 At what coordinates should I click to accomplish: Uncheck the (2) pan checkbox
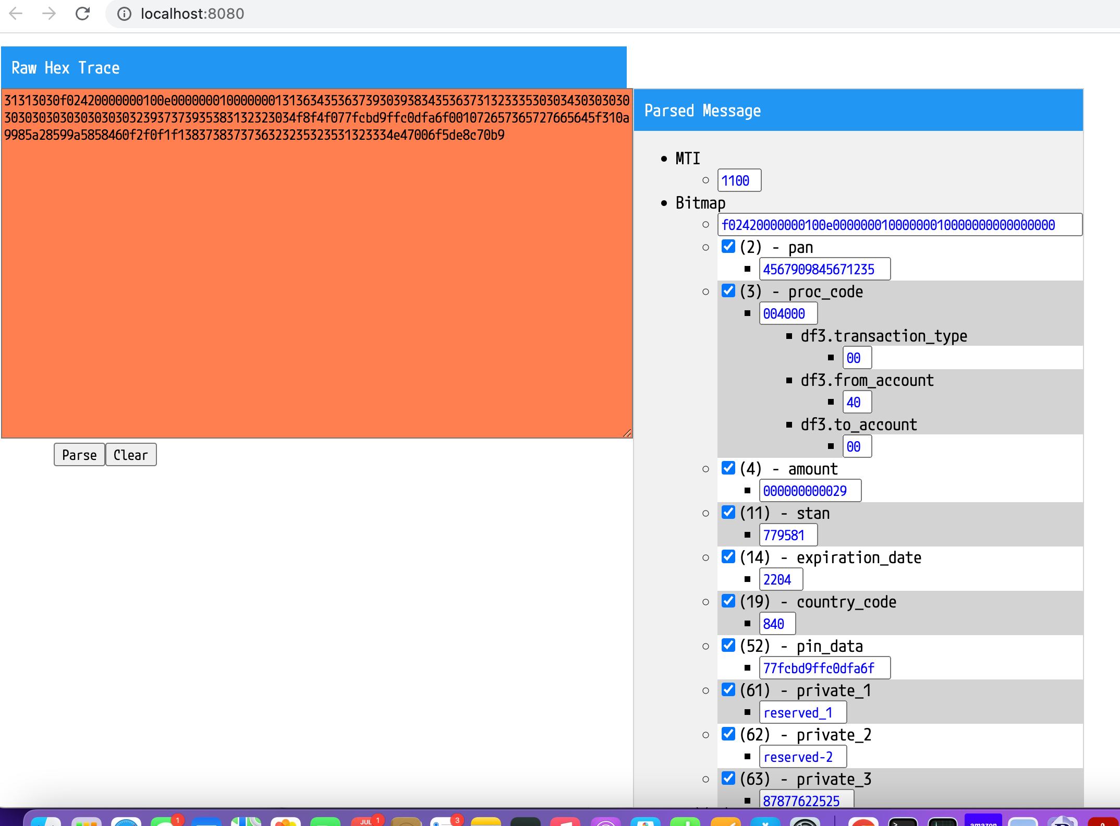point(728,246)
